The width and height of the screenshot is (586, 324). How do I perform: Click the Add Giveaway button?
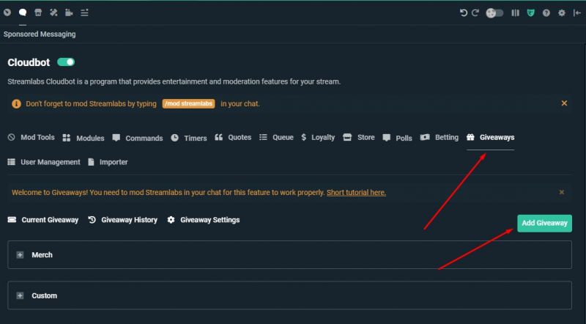(544, 223)
